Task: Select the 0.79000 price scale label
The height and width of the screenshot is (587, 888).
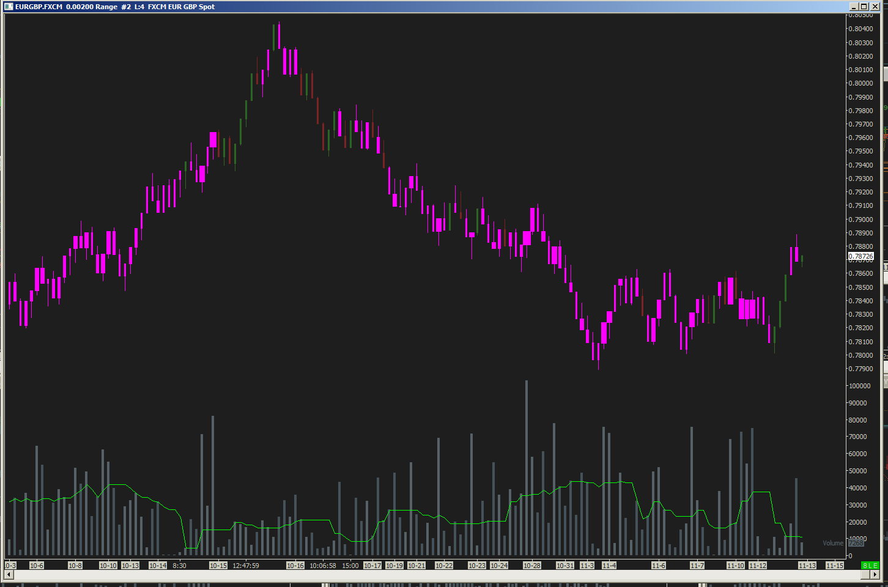Action: point(861,220)
